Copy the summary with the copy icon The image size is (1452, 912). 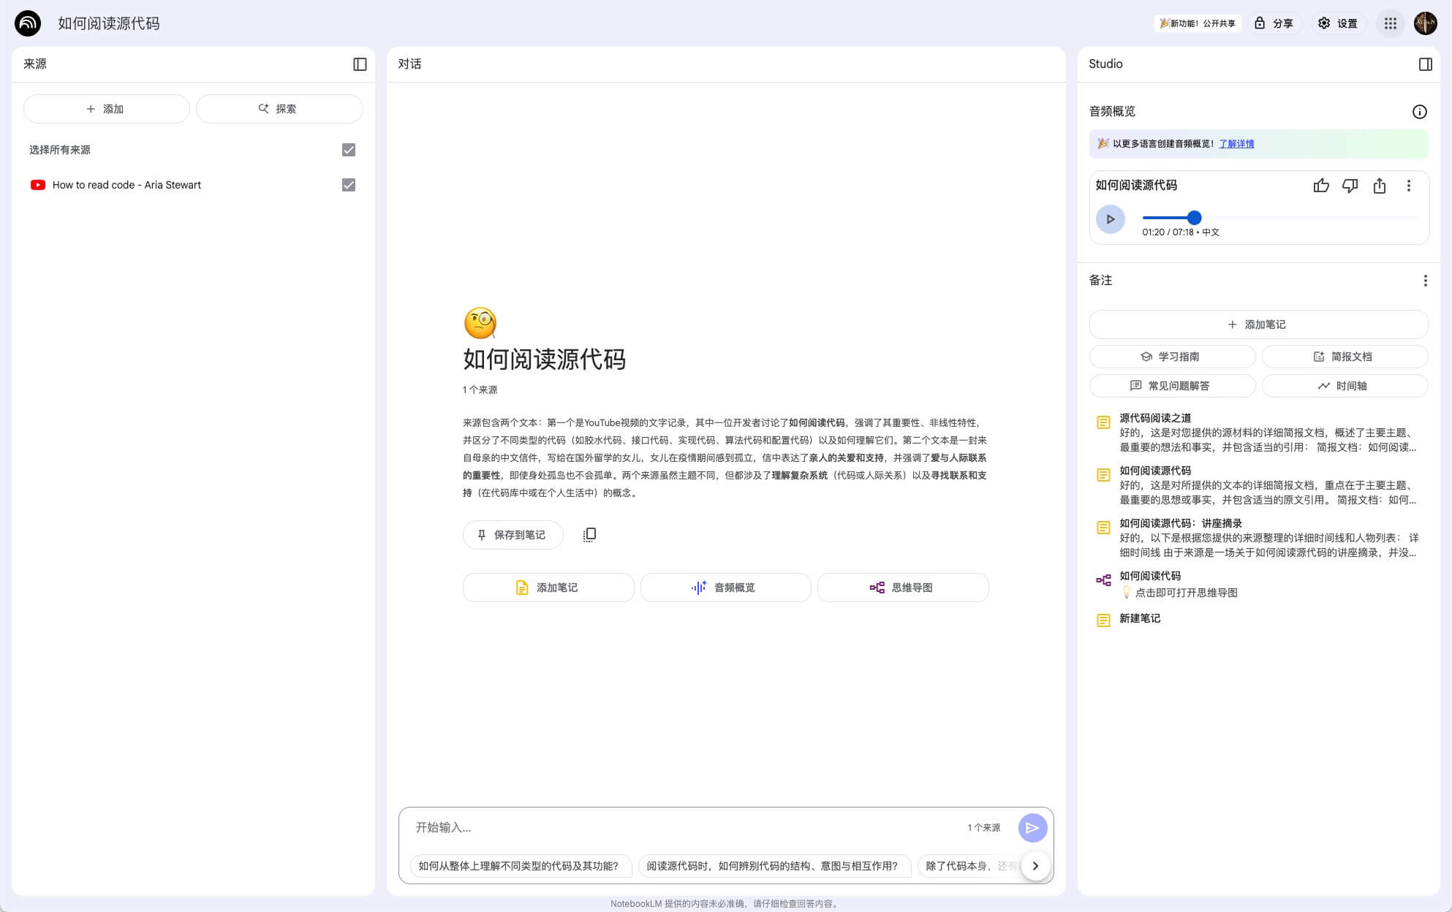pos(589,535)
